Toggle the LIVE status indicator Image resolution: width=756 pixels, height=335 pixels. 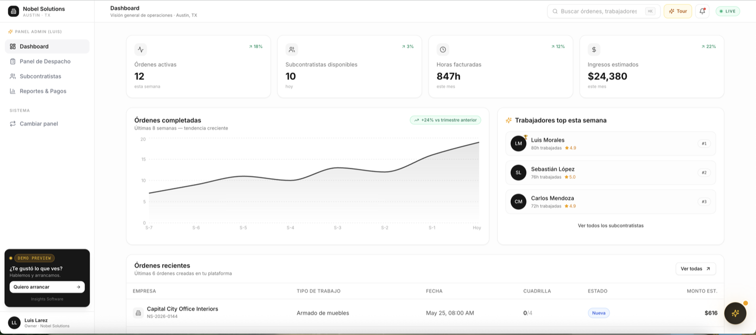point(728,11)
